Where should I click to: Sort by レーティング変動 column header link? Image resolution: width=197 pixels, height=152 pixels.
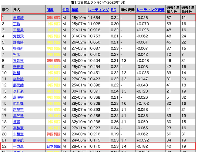151,10
